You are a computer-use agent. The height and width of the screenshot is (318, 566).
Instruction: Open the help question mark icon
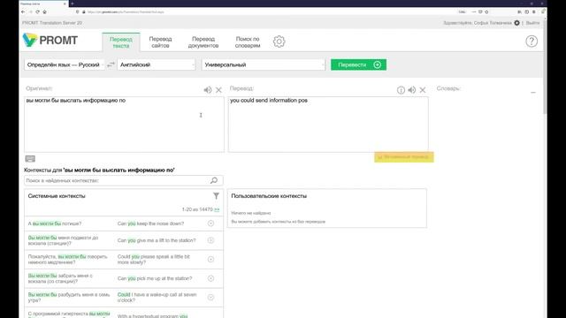point(532,42)
